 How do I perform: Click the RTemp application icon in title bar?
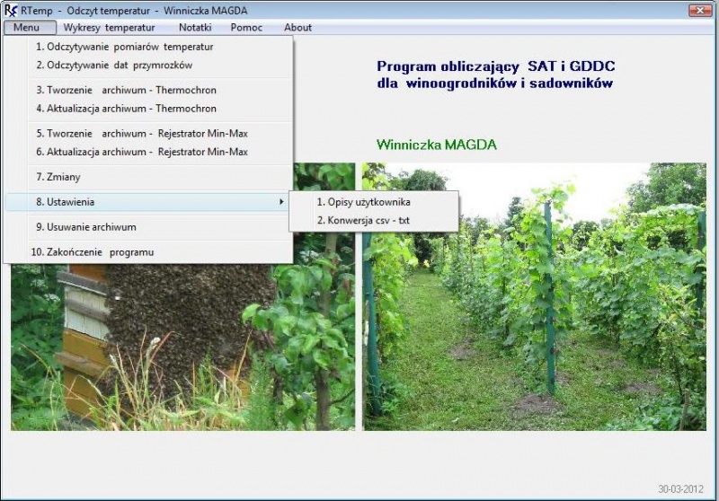pos(11,10)
